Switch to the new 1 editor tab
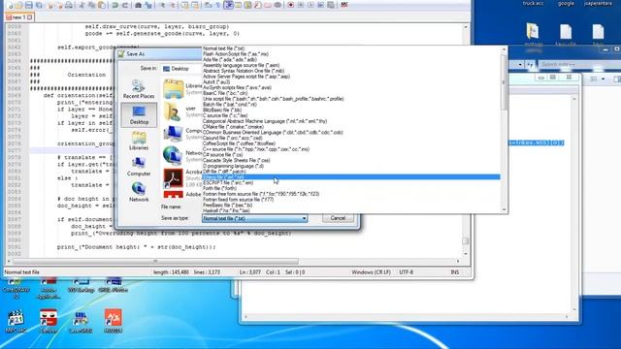This screenshot has width=621, height=349. pos(18,17)
